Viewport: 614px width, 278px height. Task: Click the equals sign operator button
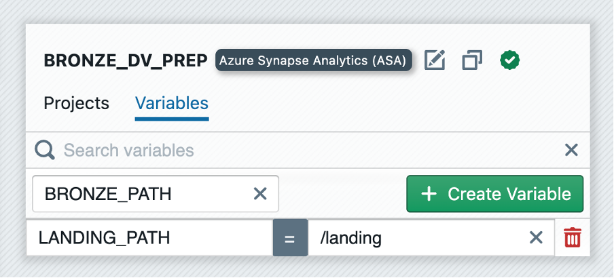coord(290,238)
